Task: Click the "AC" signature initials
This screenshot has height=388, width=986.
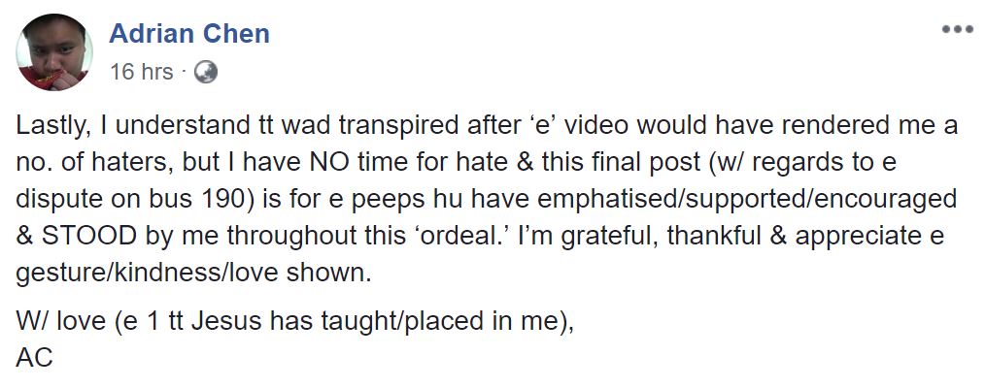Action: [x=34, y=358]
